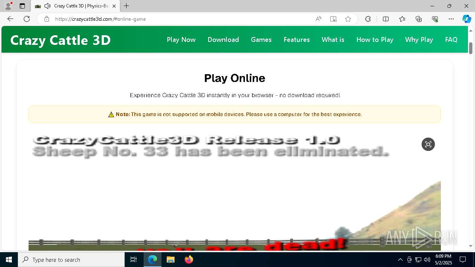The height and width of the screenshot is (267, 475).
Task: Open the network tray icon
Action: tap(418, 260)
